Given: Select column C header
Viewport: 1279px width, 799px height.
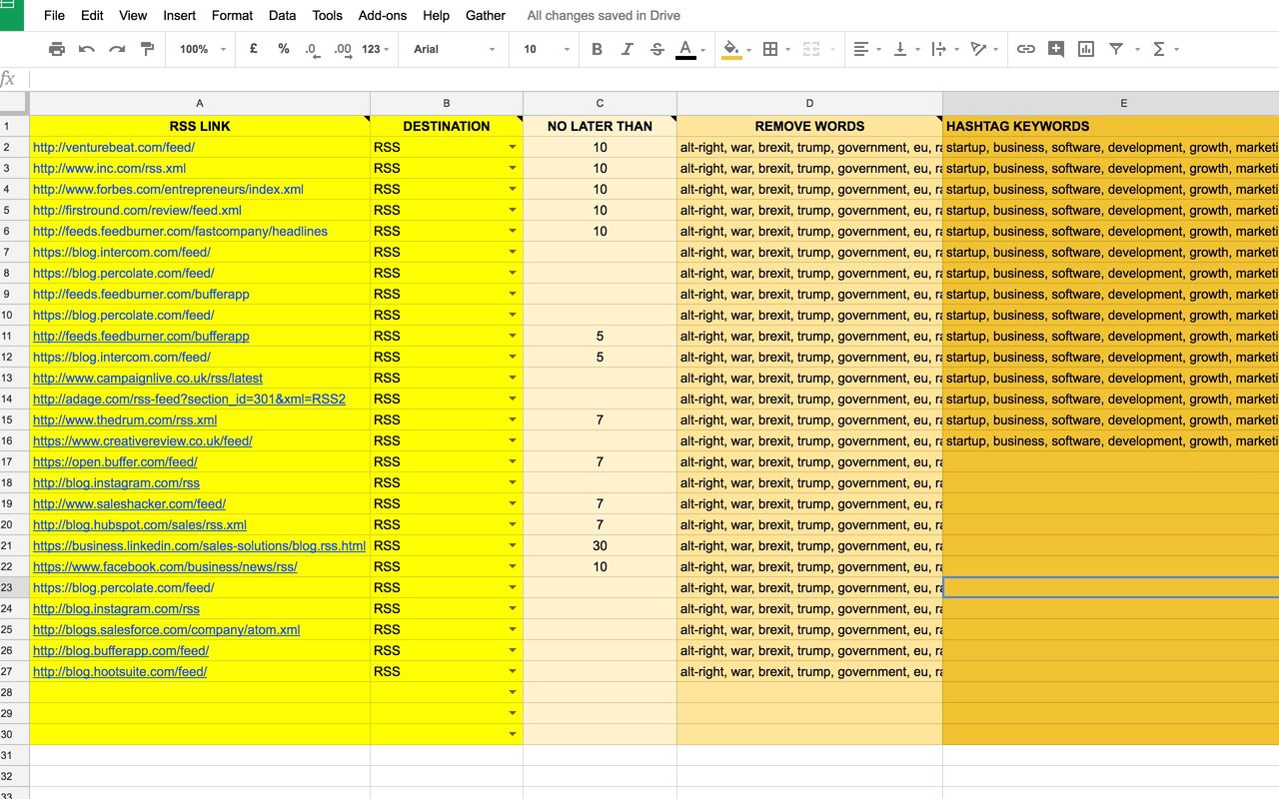Looking at the screenshot, I should tap(600, 103).
